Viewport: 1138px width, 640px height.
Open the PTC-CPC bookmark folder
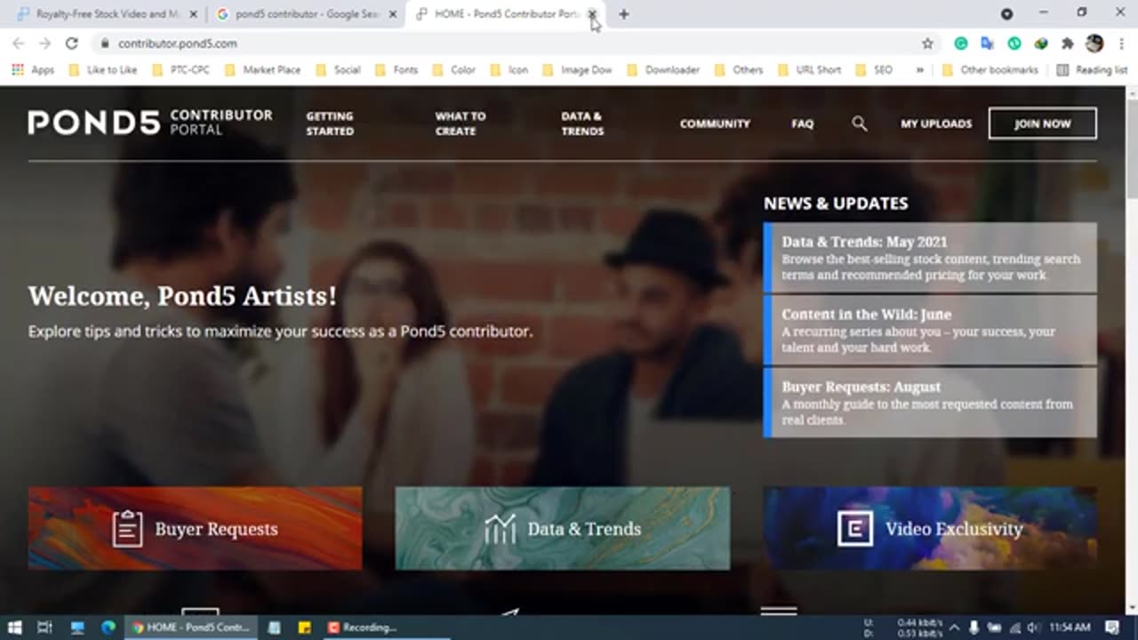tap(181, 69)
